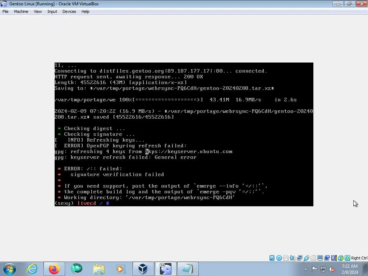Click the audio status icon in VirtualBox

click(293, 258)
